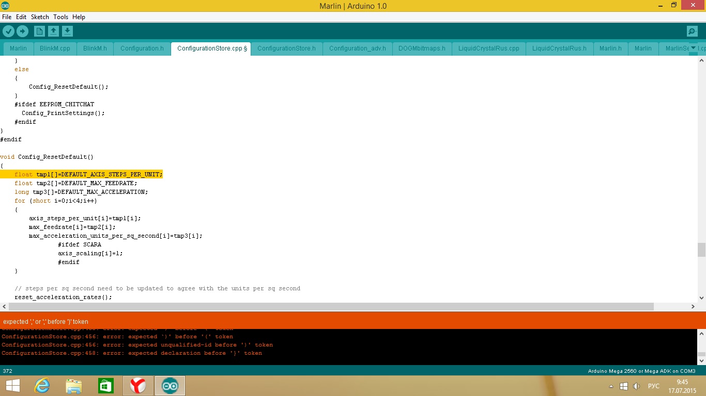706x396 pixels.
Task: Open the Edit menu
Action: [x=21, y=17]
